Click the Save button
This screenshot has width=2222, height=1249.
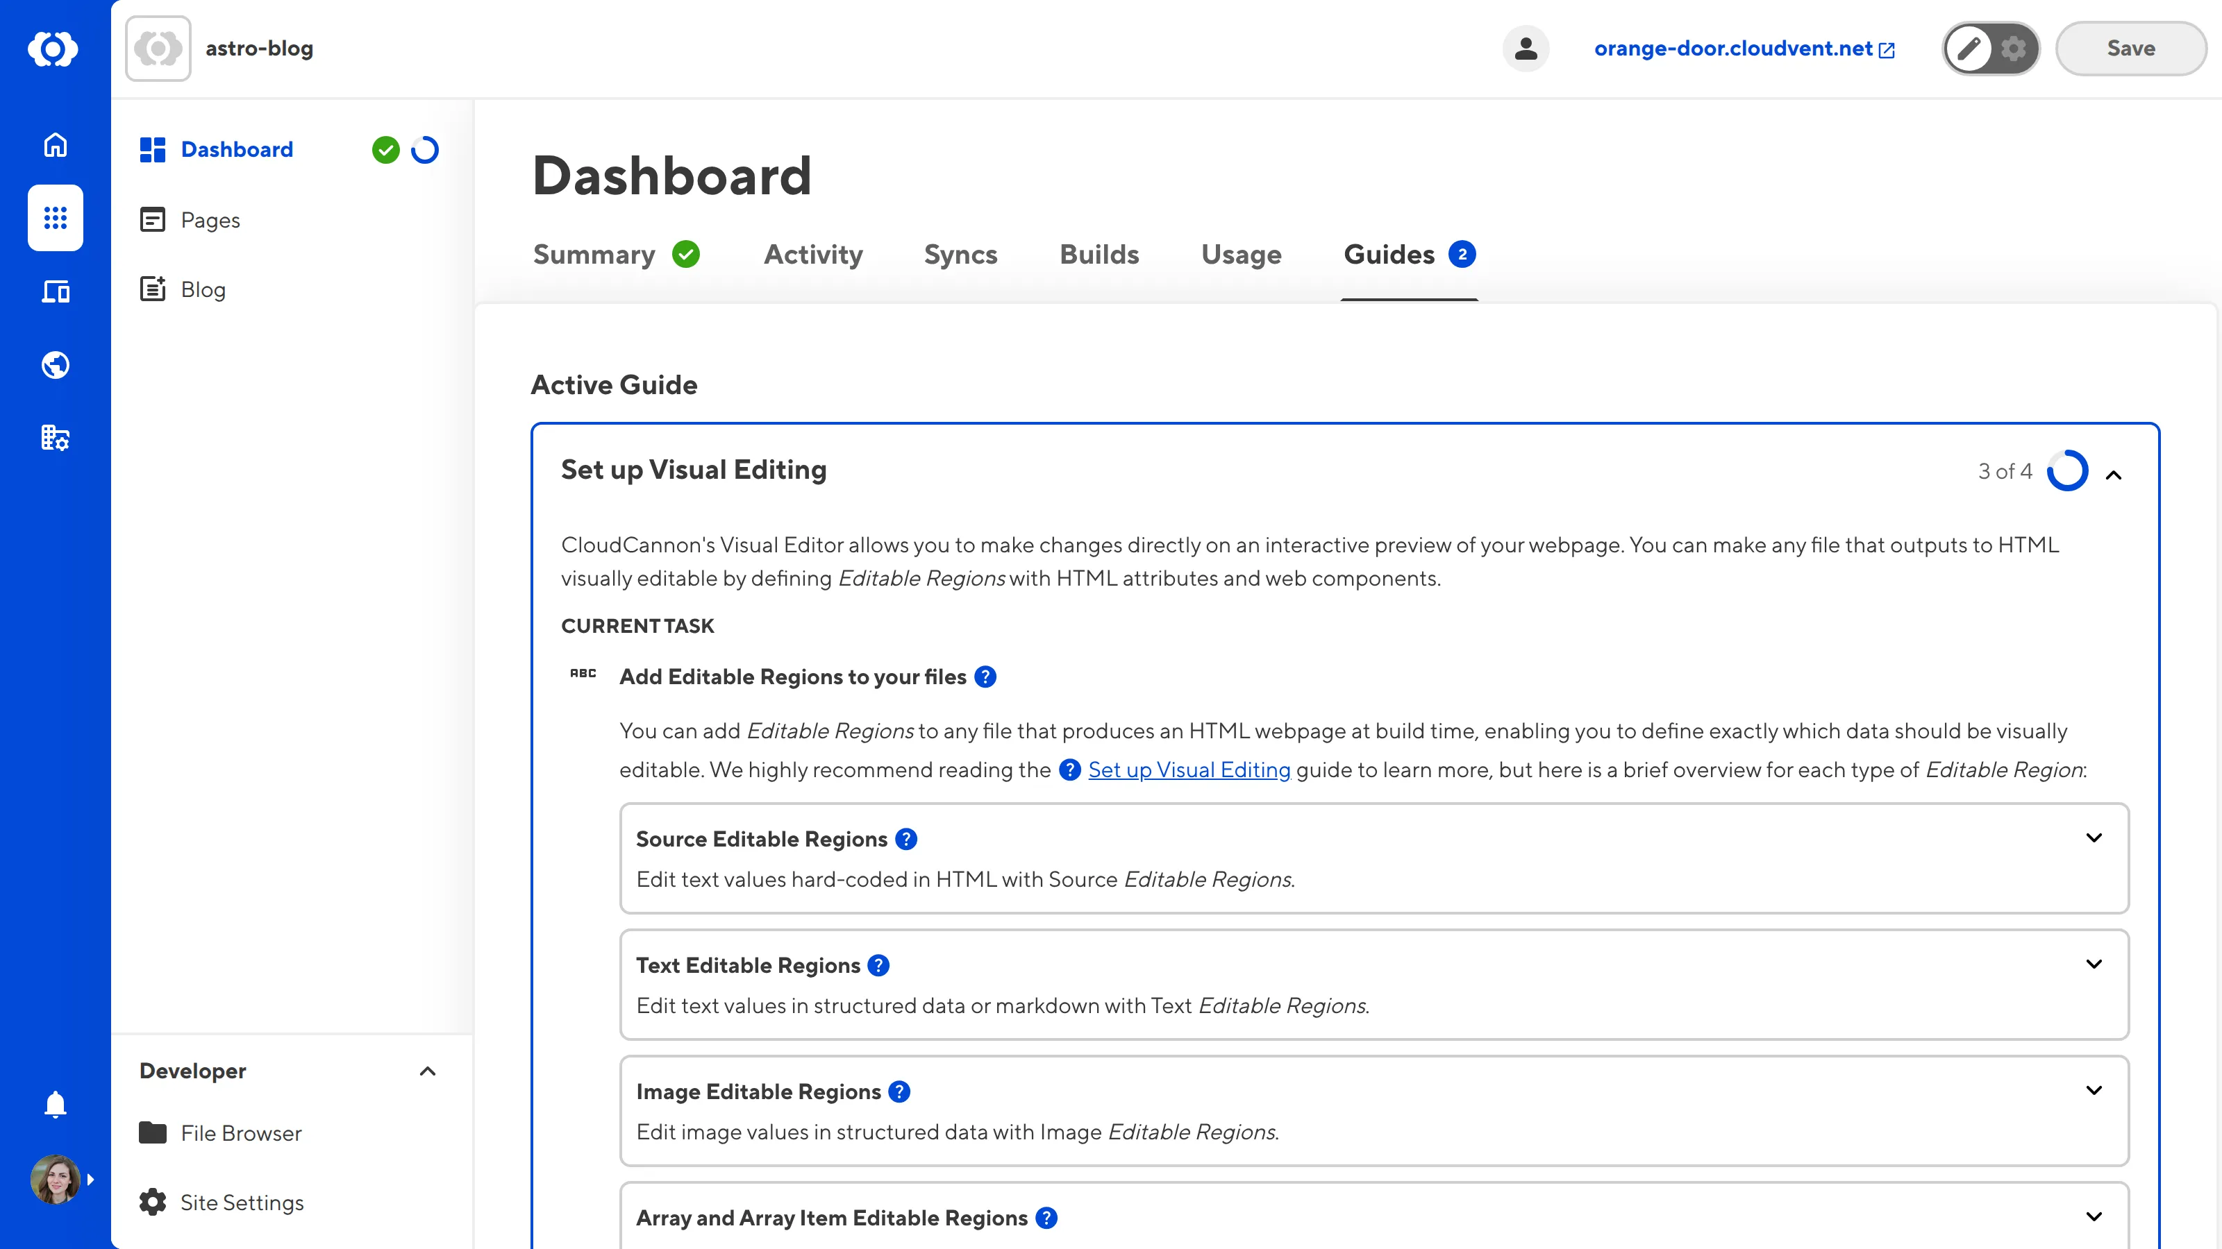point(2130,49)
